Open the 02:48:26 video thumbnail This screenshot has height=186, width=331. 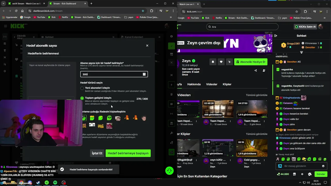pyautogui.click(x=218, y=109)
